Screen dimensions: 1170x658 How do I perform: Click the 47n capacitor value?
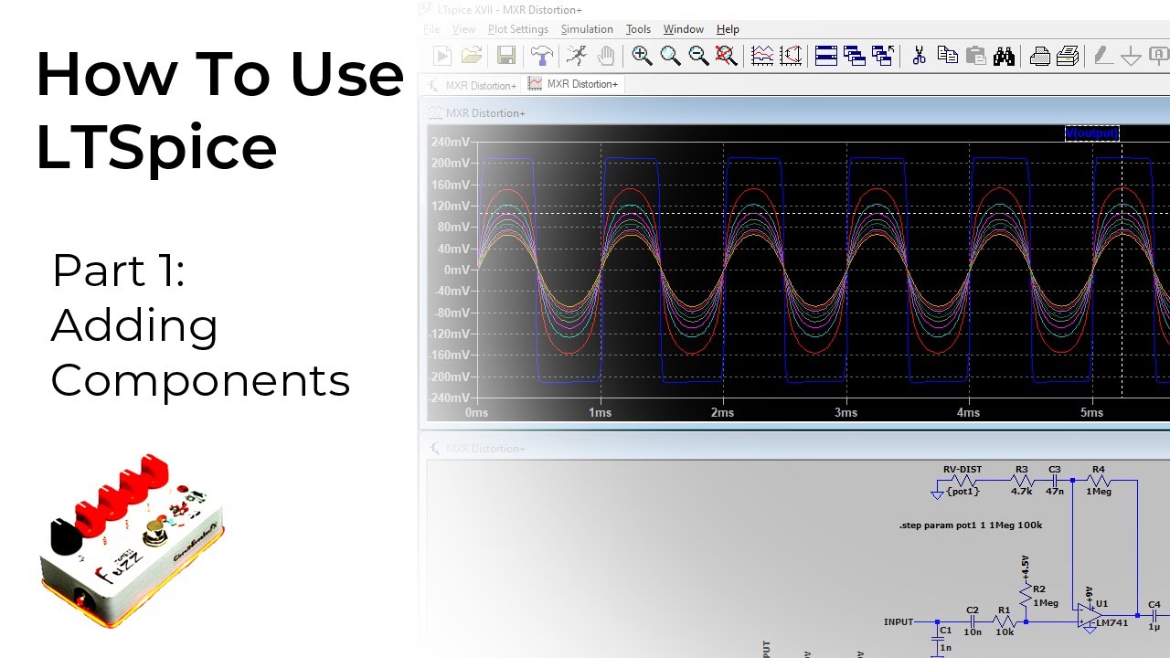click(1055, 492)
